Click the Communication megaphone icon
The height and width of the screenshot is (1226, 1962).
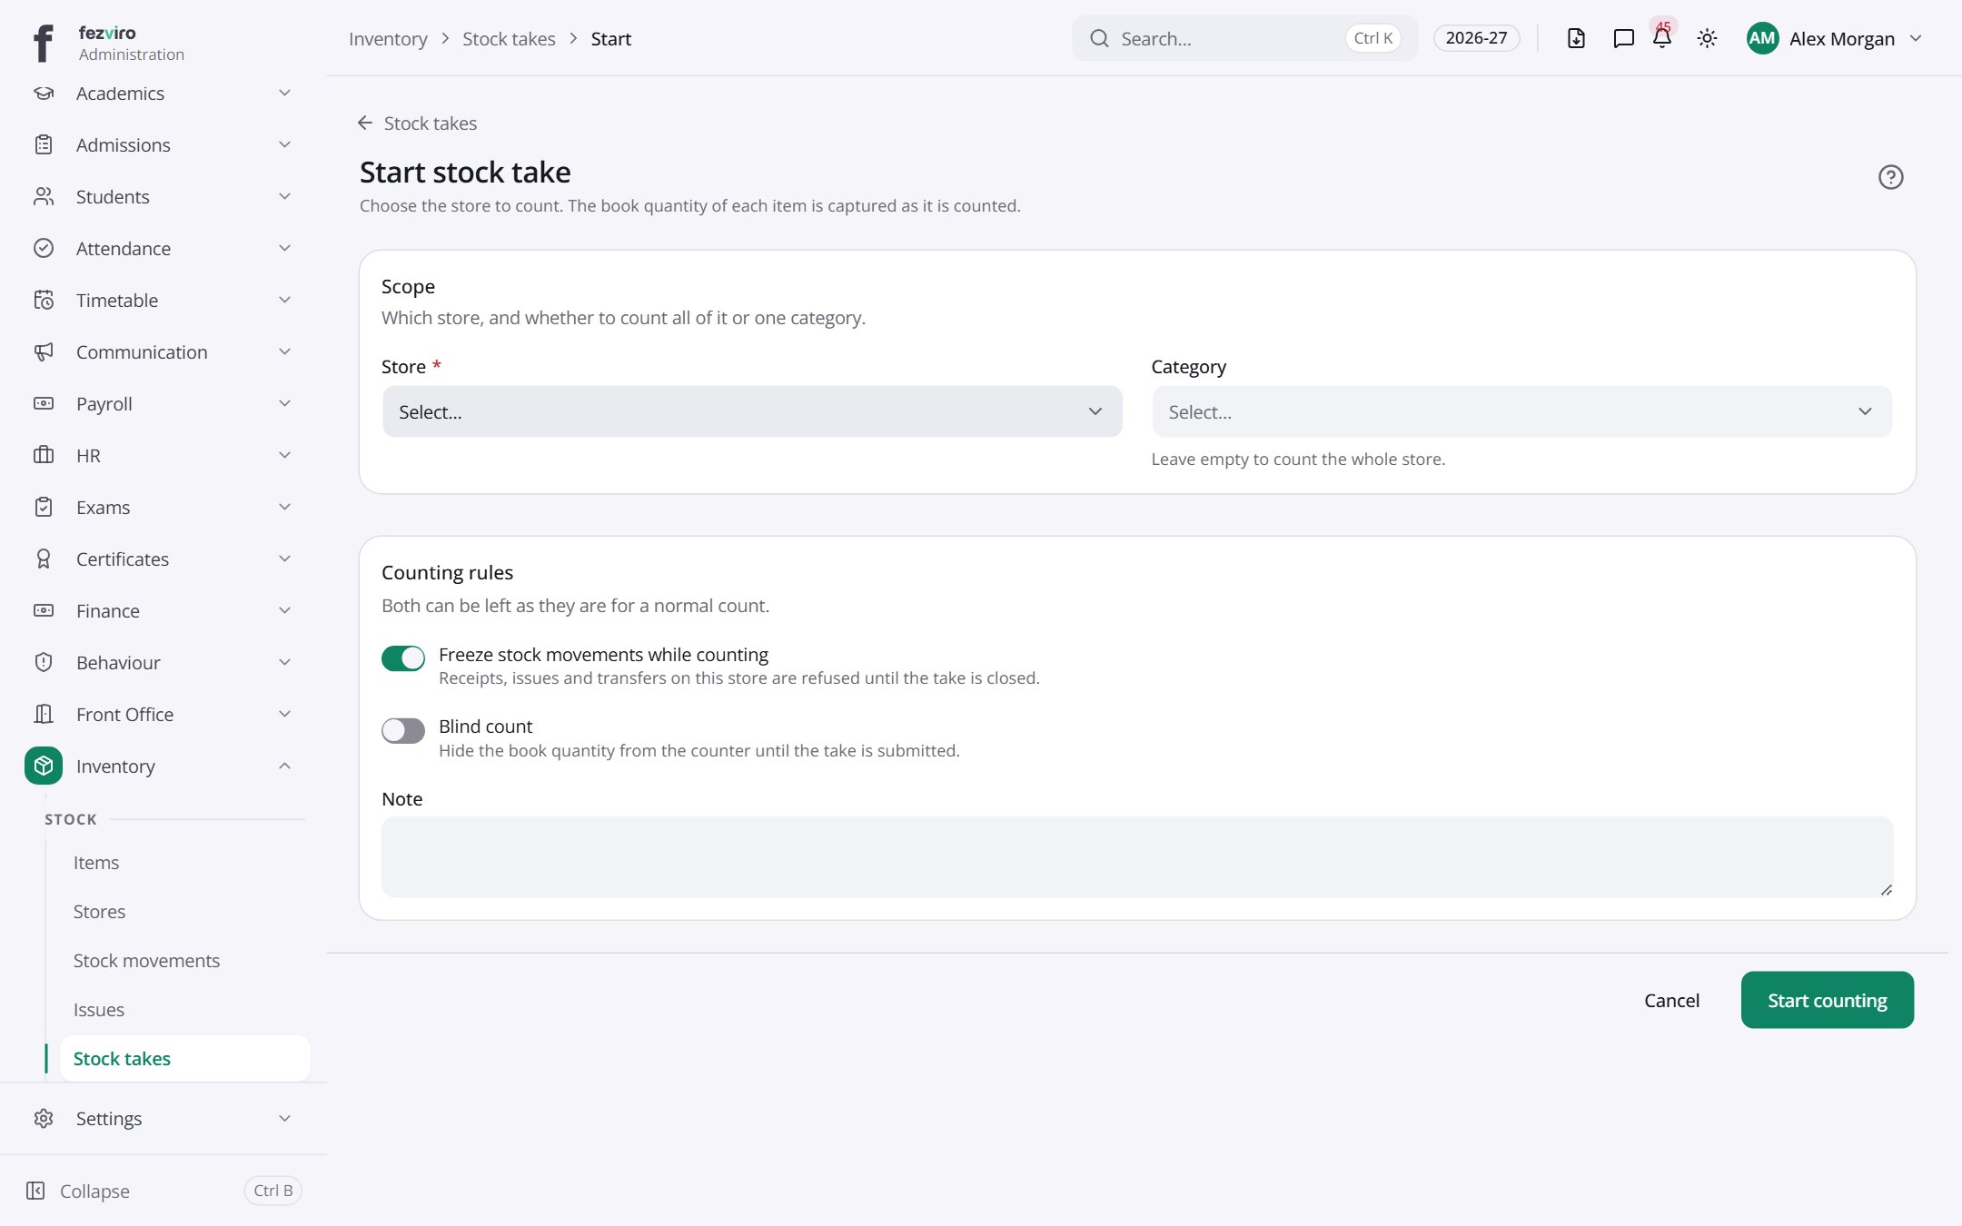point(44,351)
